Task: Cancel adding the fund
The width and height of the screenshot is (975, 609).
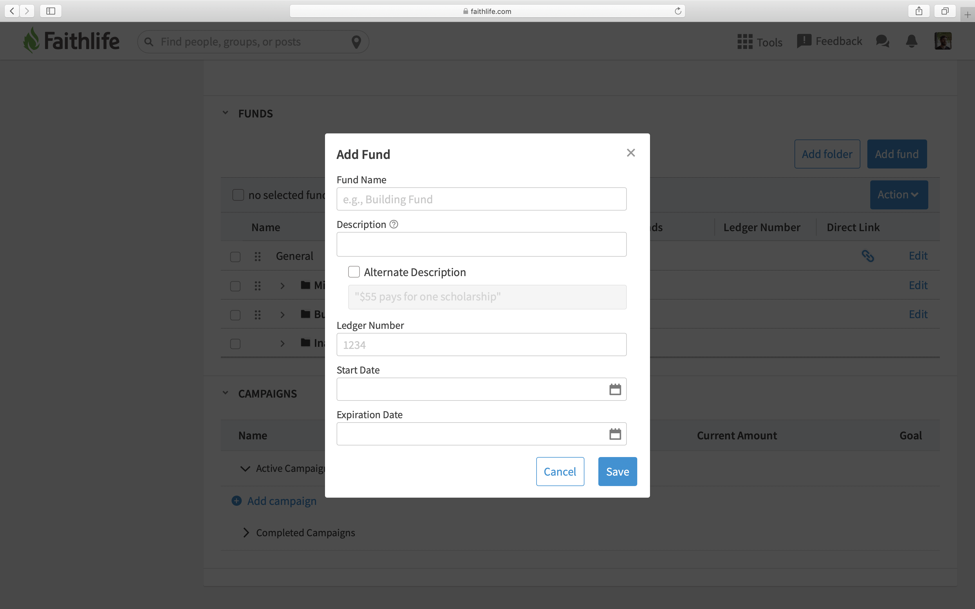Action: pyautogui.click(x=560, y=471)
